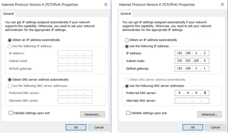This screenshot has width=228, height=134.
Task: Click the empty Subnet mask field in left dialog
Action: [75, 61]
